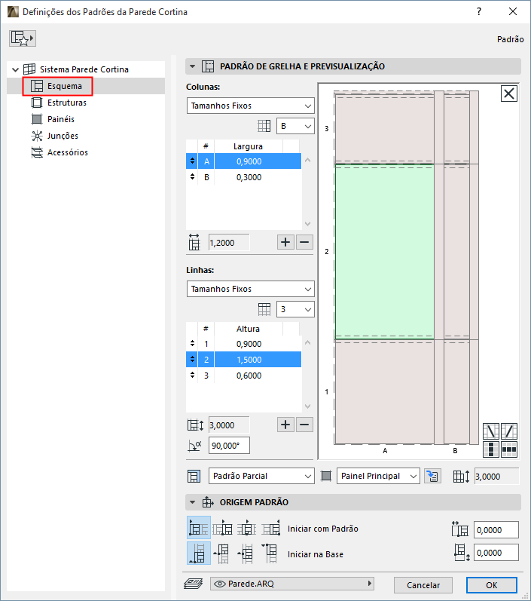Select third vertical pattern origin option

coord(246,553)
